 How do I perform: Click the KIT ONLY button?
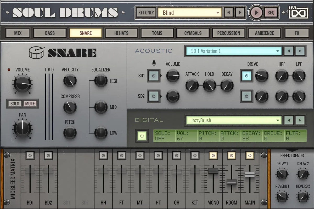pyautogui.click(x=146, y=13)
